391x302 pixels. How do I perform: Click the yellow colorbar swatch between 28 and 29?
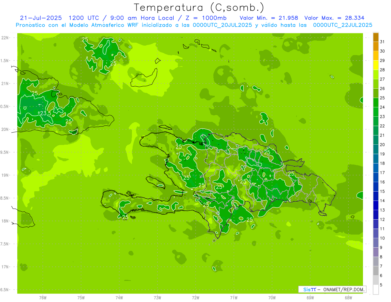pyautogui.click(x=376, y=65)
